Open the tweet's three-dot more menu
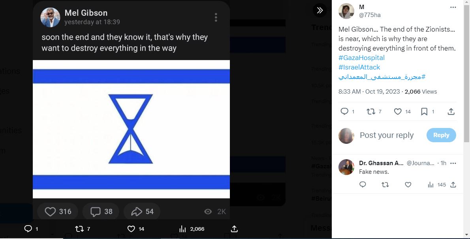The height and width of the screenshot is (239, 470). pos(453,7)
